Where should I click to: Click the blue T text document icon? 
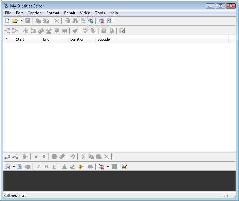pyautogui.click(x=20, y=167)
